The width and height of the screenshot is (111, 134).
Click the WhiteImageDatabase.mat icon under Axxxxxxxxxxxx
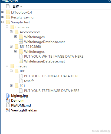21,42
